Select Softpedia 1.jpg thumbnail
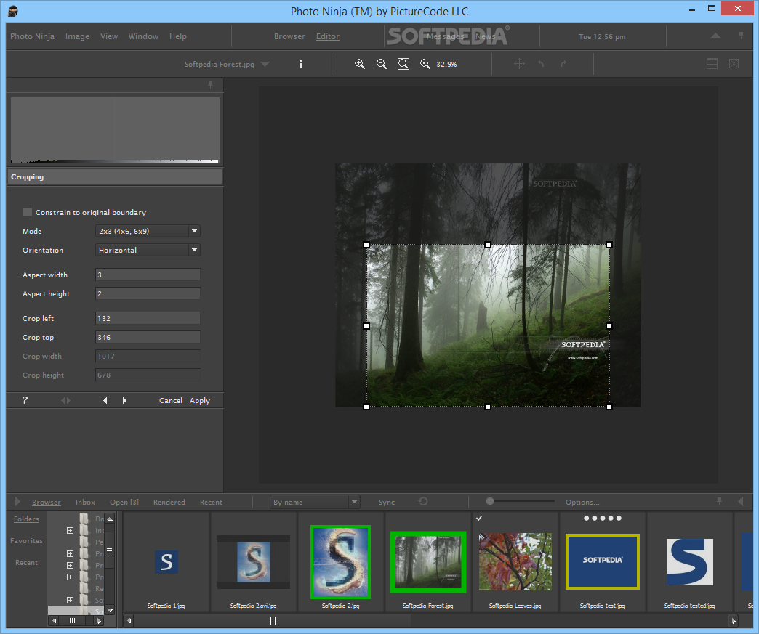 pyautogui.click(x=166, y=562)
